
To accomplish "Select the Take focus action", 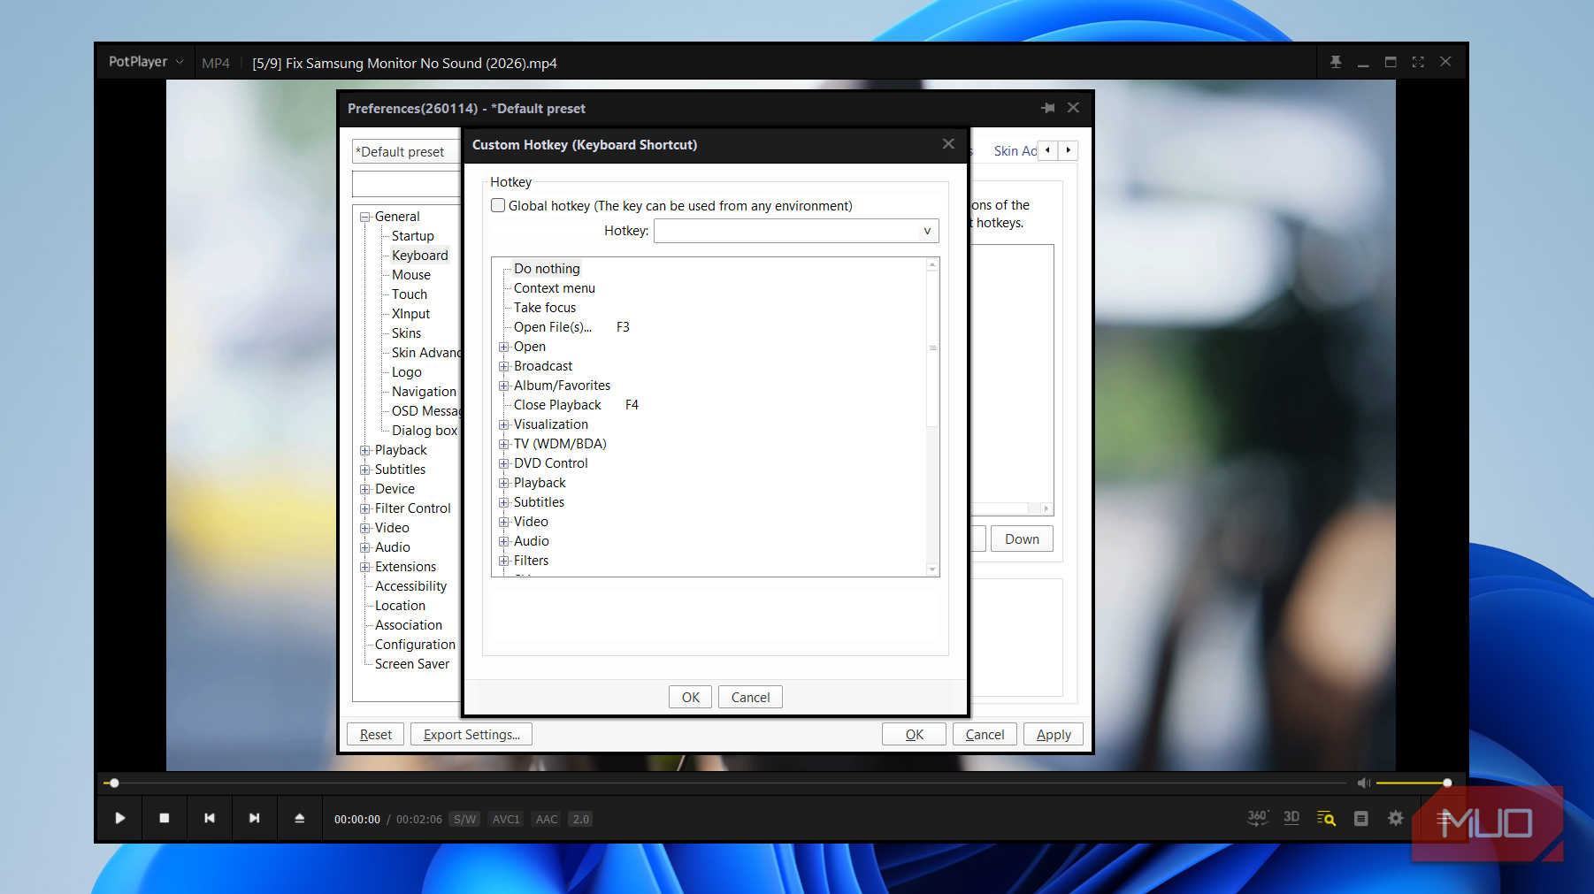I will [545, 308].
